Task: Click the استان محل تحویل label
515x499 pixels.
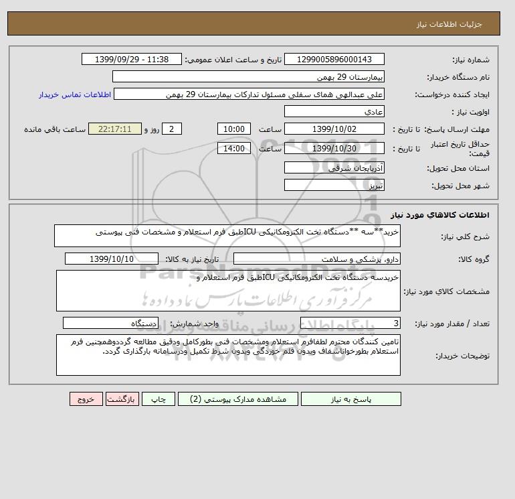Action: click(x=458, y=168)
